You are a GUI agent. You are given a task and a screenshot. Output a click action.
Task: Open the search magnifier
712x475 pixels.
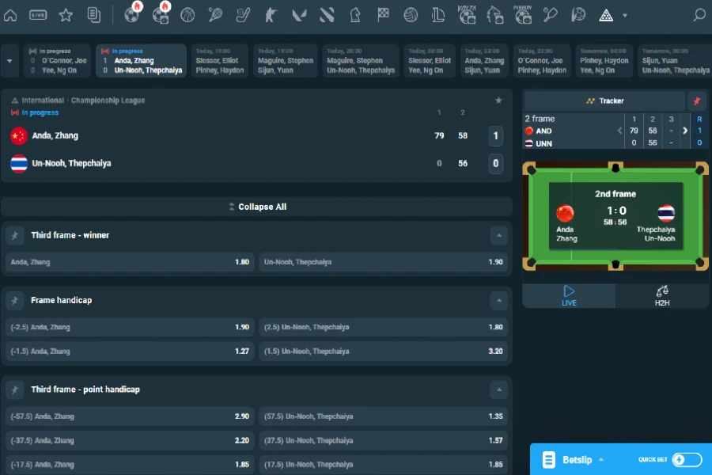[699, 14]
